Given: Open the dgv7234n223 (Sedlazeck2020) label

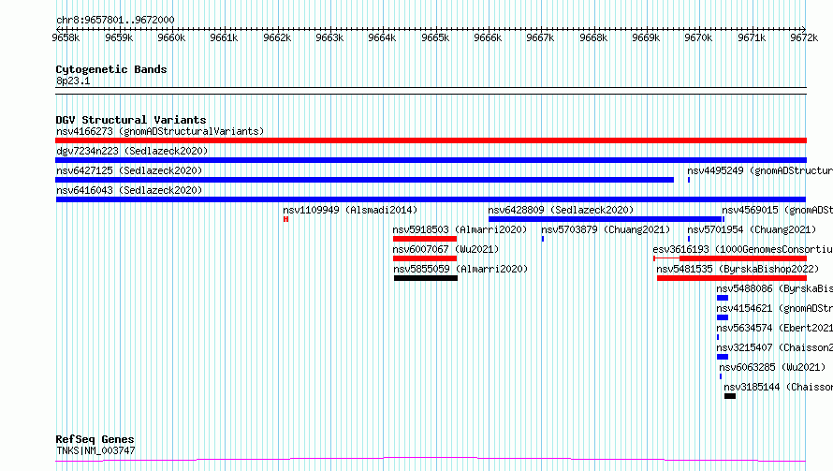Looking at the screenshot, I should 132,151.
